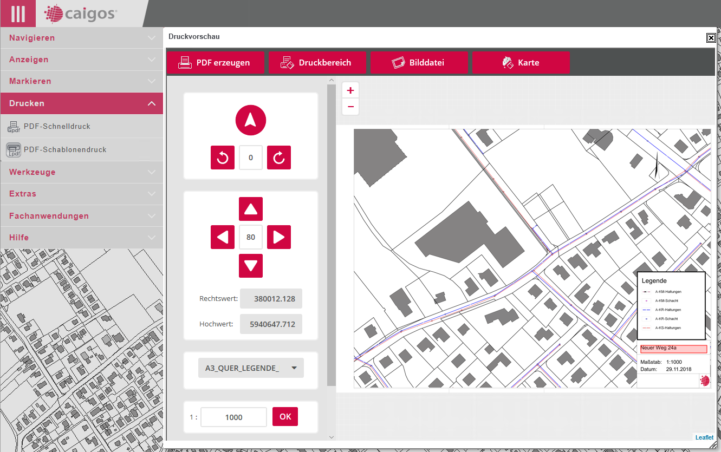
Task: Collapse the Drucken section
Action: click(x=81, y=103)
